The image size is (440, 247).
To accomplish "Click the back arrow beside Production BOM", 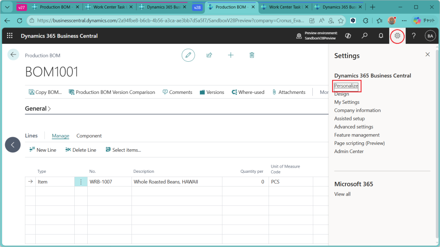I will 13,54.
